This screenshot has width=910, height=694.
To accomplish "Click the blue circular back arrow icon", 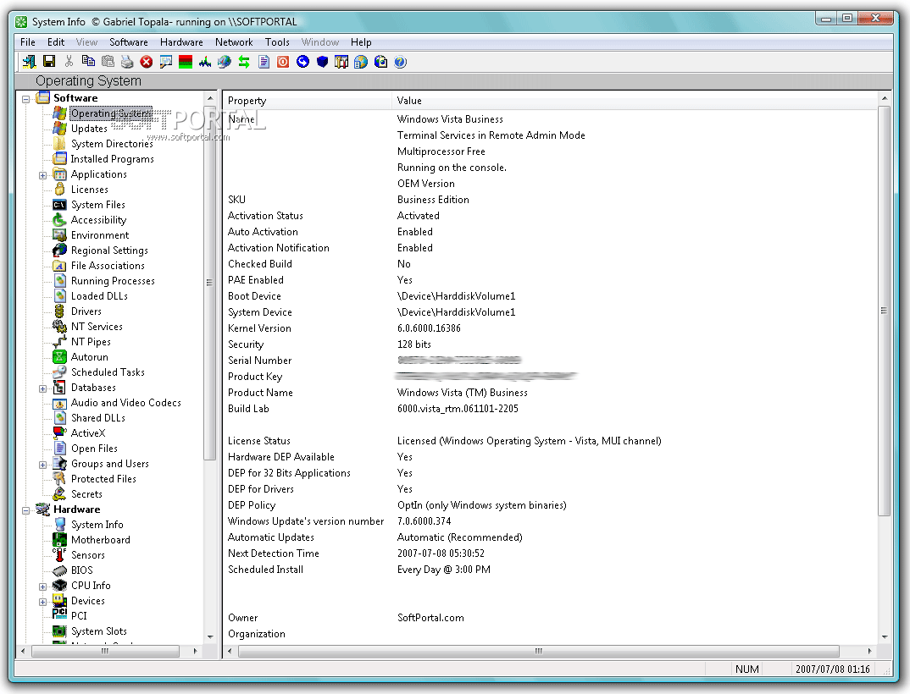I will 302,62.
